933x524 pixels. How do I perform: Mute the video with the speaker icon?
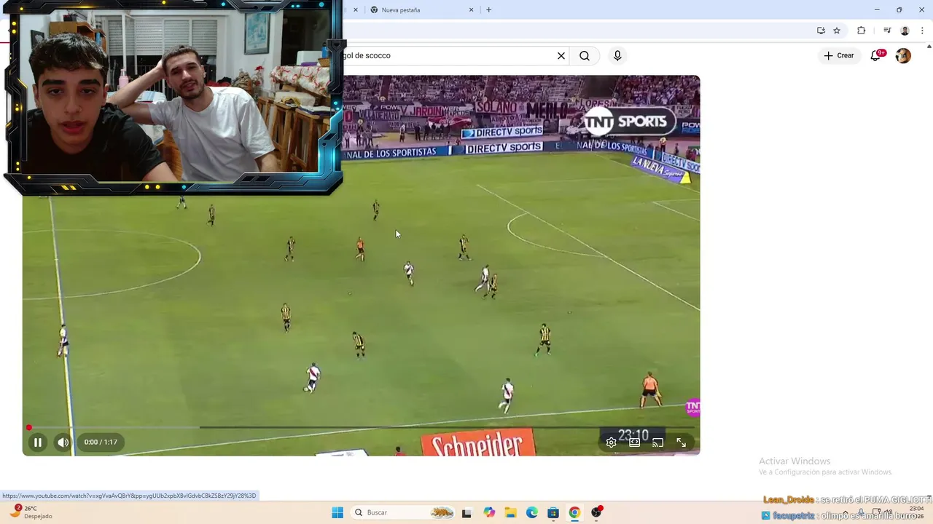point(63,442)
